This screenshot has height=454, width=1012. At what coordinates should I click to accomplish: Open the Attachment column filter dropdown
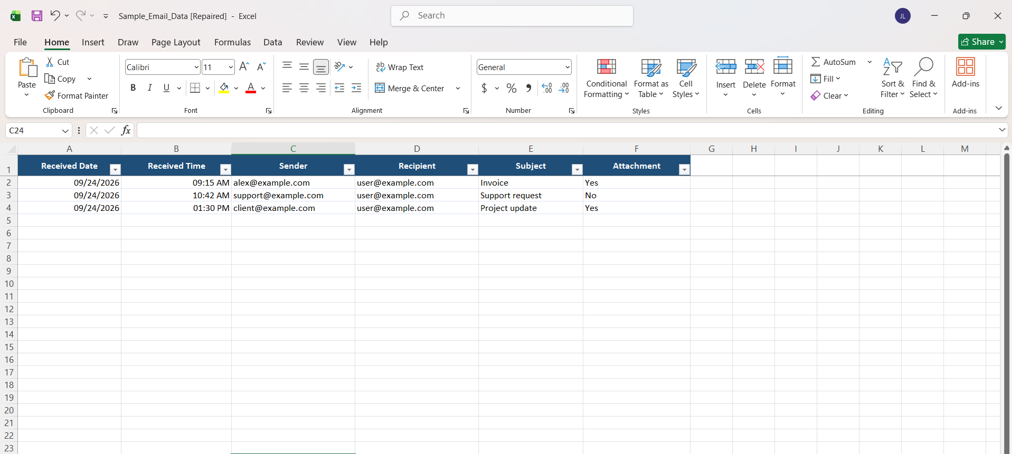684,169
